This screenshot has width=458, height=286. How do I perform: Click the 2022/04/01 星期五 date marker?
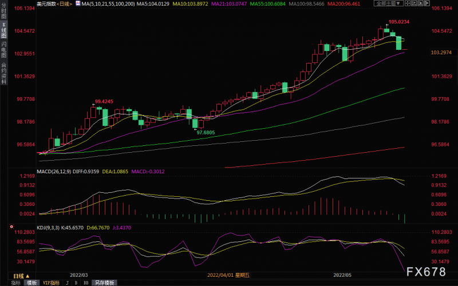228,275
